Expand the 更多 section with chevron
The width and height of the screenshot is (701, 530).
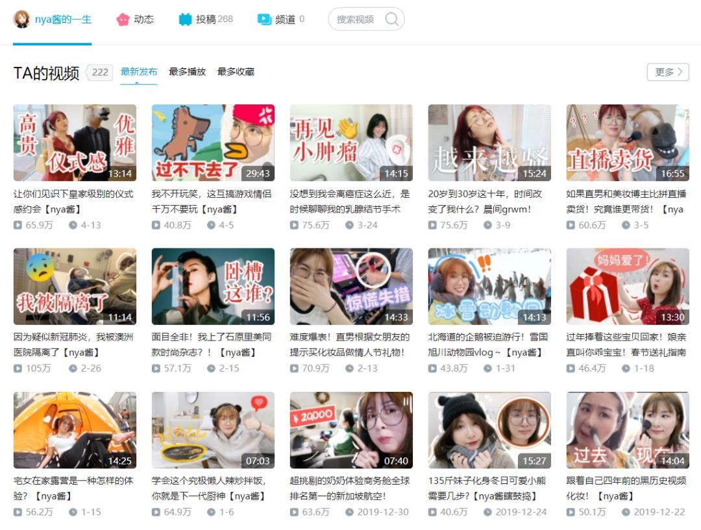pyautogui.click(x=667, y=71)
